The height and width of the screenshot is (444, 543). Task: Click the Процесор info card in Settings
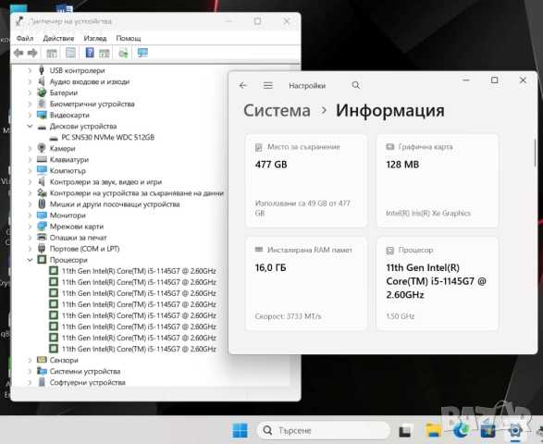(438, 284)
